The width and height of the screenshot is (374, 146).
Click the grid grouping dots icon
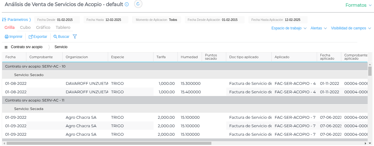click(6, 47)
